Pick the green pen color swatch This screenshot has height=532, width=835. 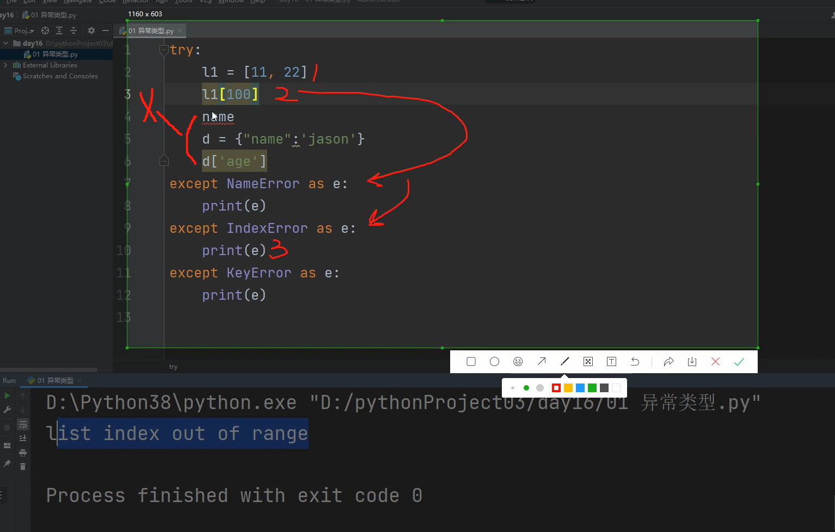[592, 388]
